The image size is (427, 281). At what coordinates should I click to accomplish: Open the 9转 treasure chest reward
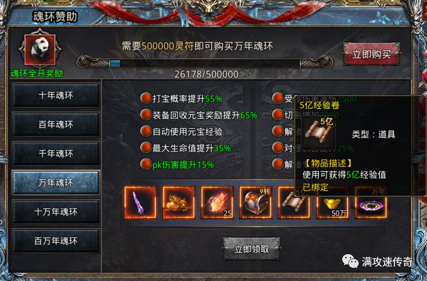point(255,203)
